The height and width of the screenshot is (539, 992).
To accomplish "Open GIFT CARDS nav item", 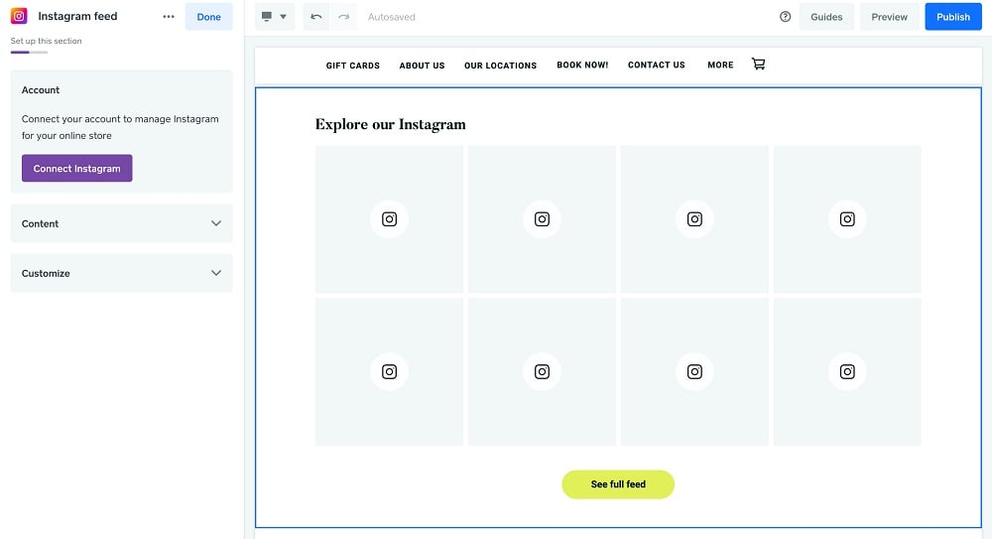I will [353, 66].
